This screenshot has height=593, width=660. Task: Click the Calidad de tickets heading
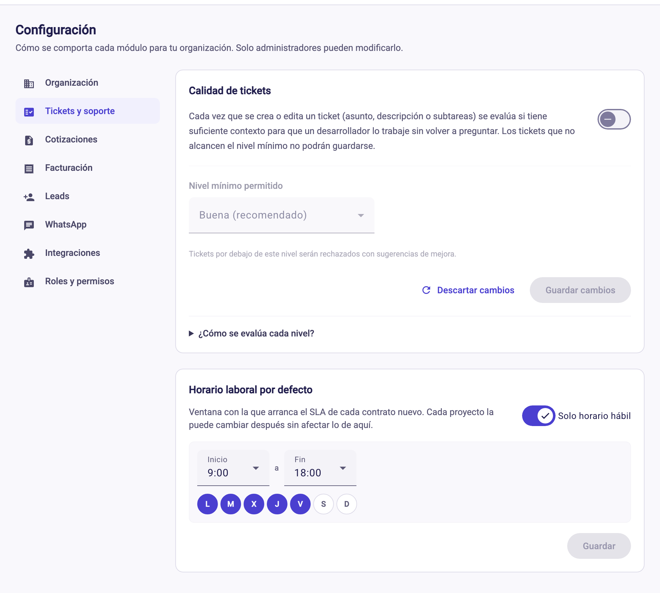(230, 91)
